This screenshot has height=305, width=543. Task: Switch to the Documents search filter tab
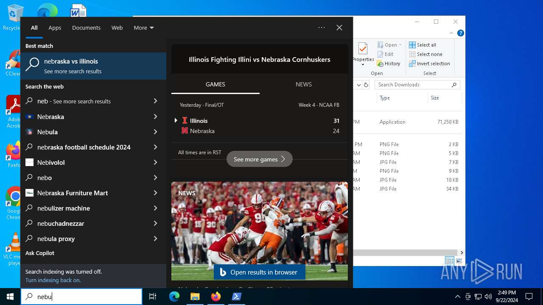[86, 28]
